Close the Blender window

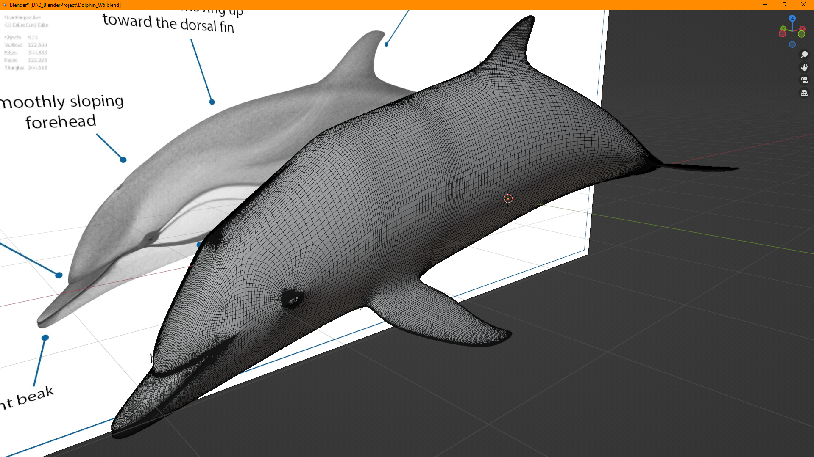coord(803,5)
